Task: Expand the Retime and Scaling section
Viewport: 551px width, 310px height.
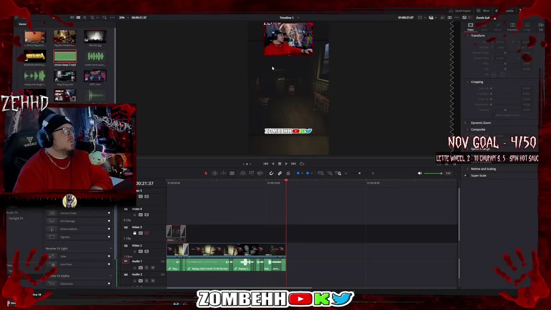Action: tap(483, 169)
